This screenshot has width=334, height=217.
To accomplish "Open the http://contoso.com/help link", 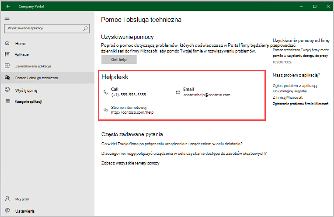I will (132, 112).
